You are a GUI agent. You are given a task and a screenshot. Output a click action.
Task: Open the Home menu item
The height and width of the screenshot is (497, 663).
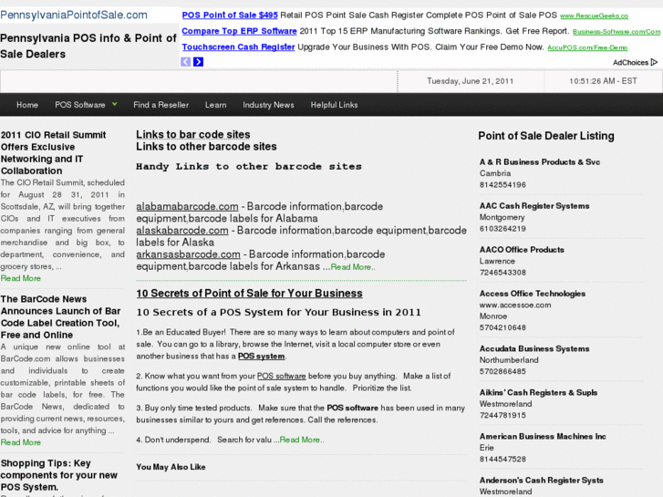(x=27, y=105)
